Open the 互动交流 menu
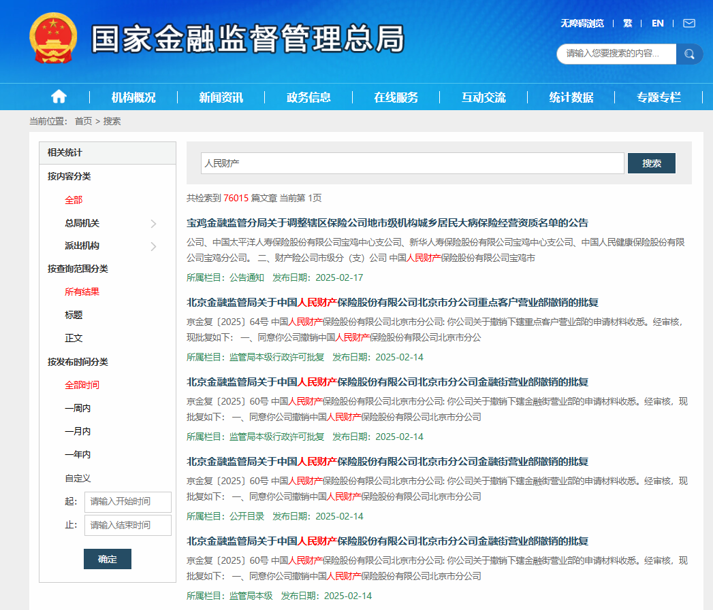The image size is (713, 610). point(484,97)
